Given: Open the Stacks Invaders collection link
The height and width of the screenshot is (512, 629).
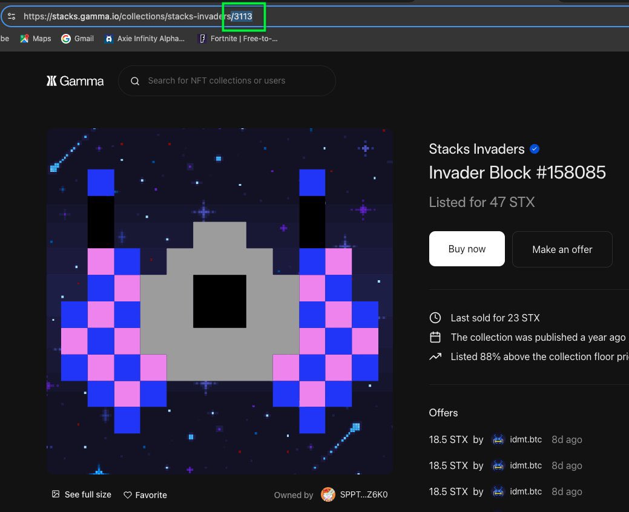Looking at the screenshot, I should pyautogui.click(x=476, y=149).
